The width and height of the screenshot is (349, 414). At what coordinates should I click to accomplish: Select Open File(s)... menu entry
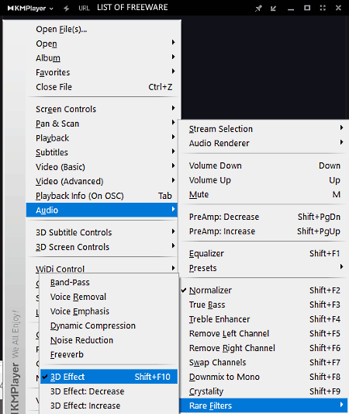(x=102, y=29)
